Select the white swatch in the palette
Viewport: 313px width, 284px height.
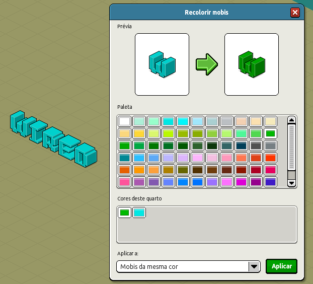(124, 121)
